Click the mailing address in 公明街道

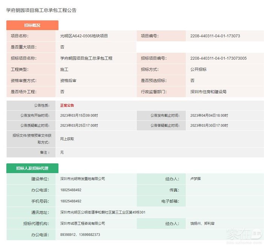tap(103, 213)
